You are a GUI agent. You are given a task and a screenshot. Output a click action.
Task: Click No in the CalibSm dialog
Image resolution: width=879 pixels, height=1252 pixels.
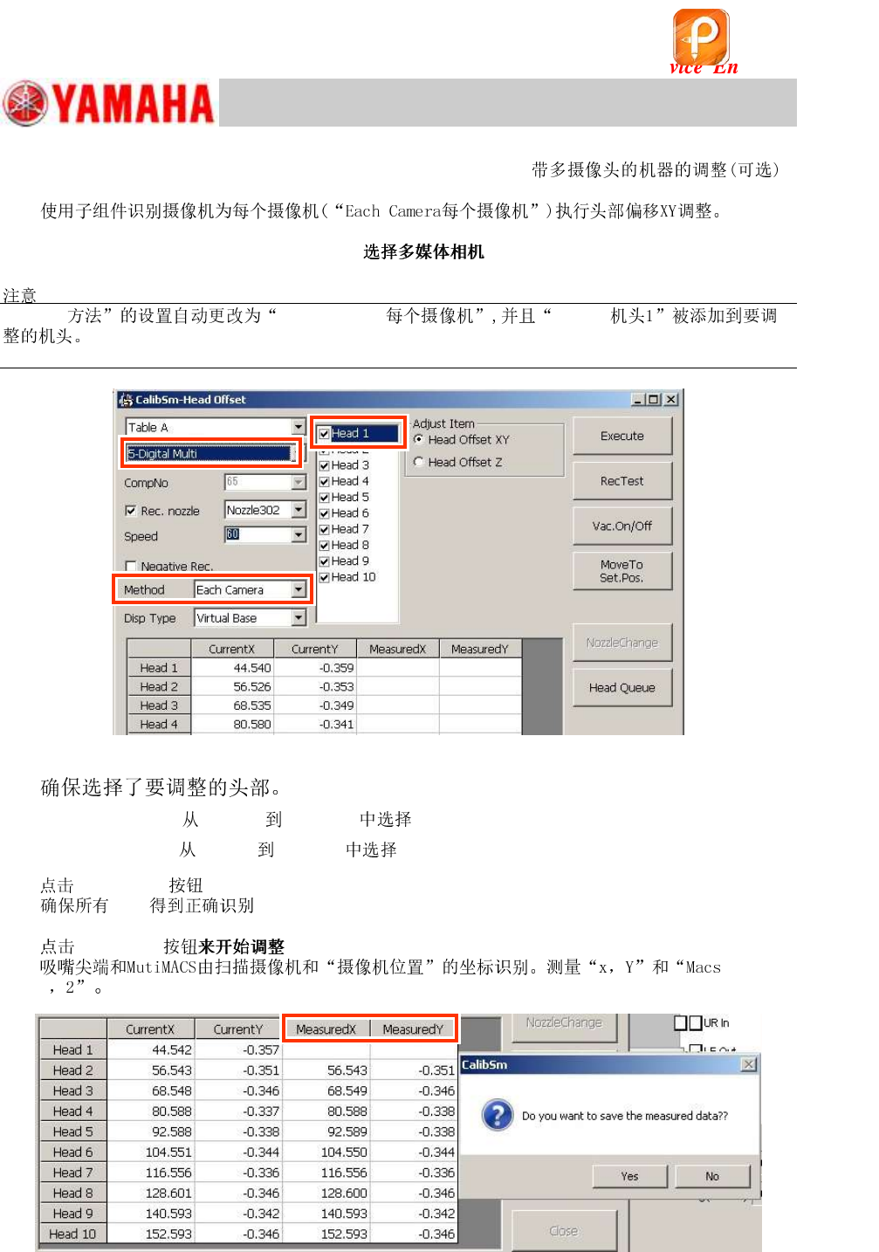pyautogui.click(x=712, y=1176)
